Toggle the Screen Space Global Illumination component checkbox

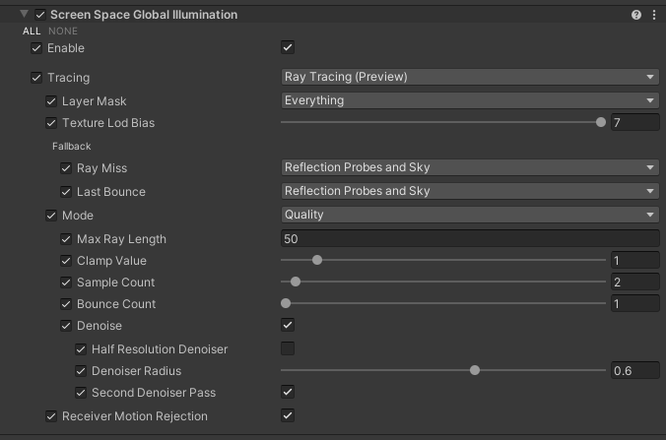coord(40,16)
